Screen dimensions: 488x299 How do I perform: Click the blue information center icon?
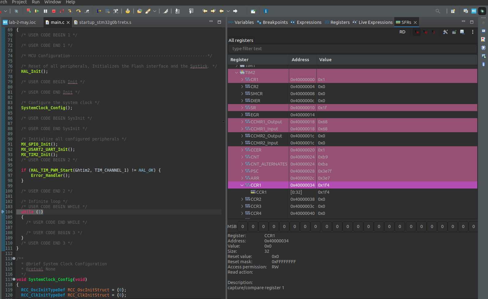[x=266, y=11]
